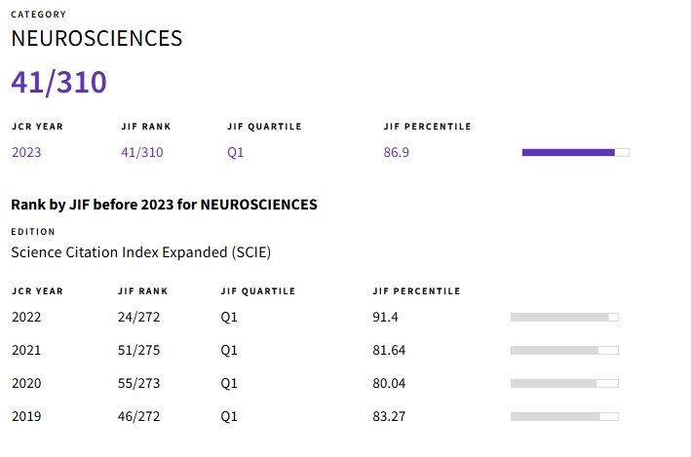Click the purple 2023 percentile progress bar
This screenshot has width=691, height=457.
pos(575,152)
